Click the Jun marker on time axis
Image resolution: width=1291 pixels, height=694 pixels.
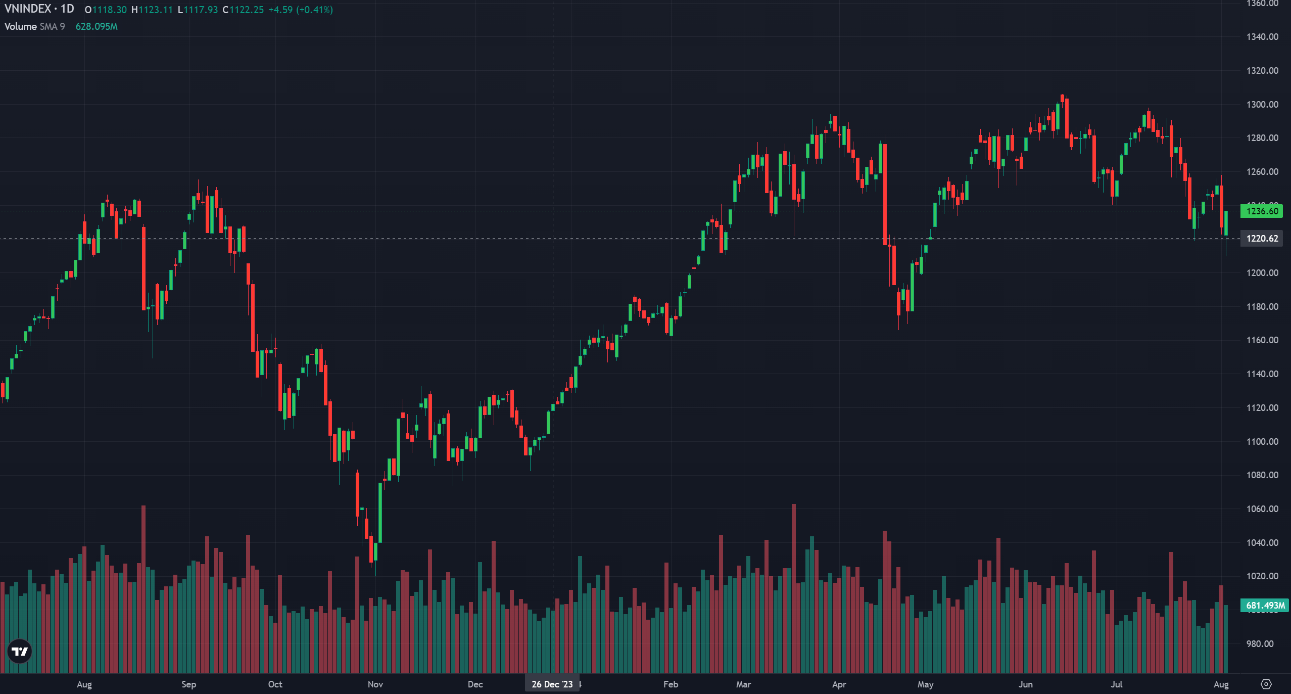1025,684
